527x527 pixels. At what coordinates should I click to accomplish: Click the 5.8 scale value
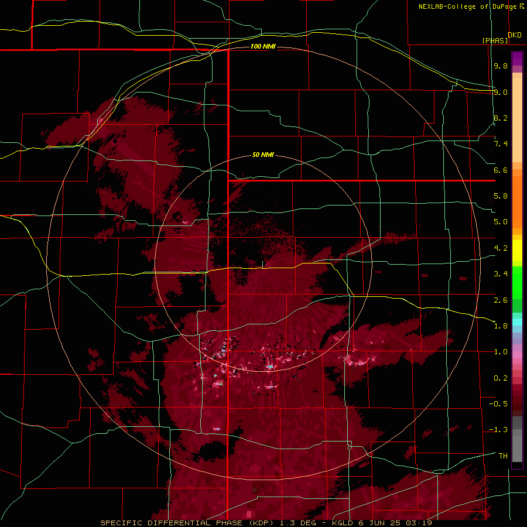pos(501,196)
